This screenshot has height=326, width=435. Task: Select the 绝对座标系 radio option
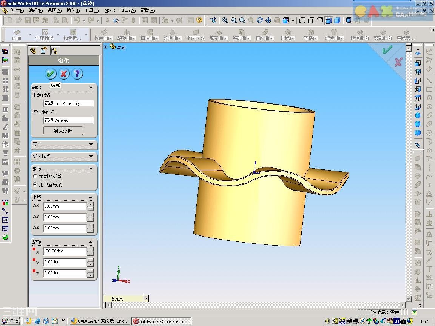pos(35,176)
